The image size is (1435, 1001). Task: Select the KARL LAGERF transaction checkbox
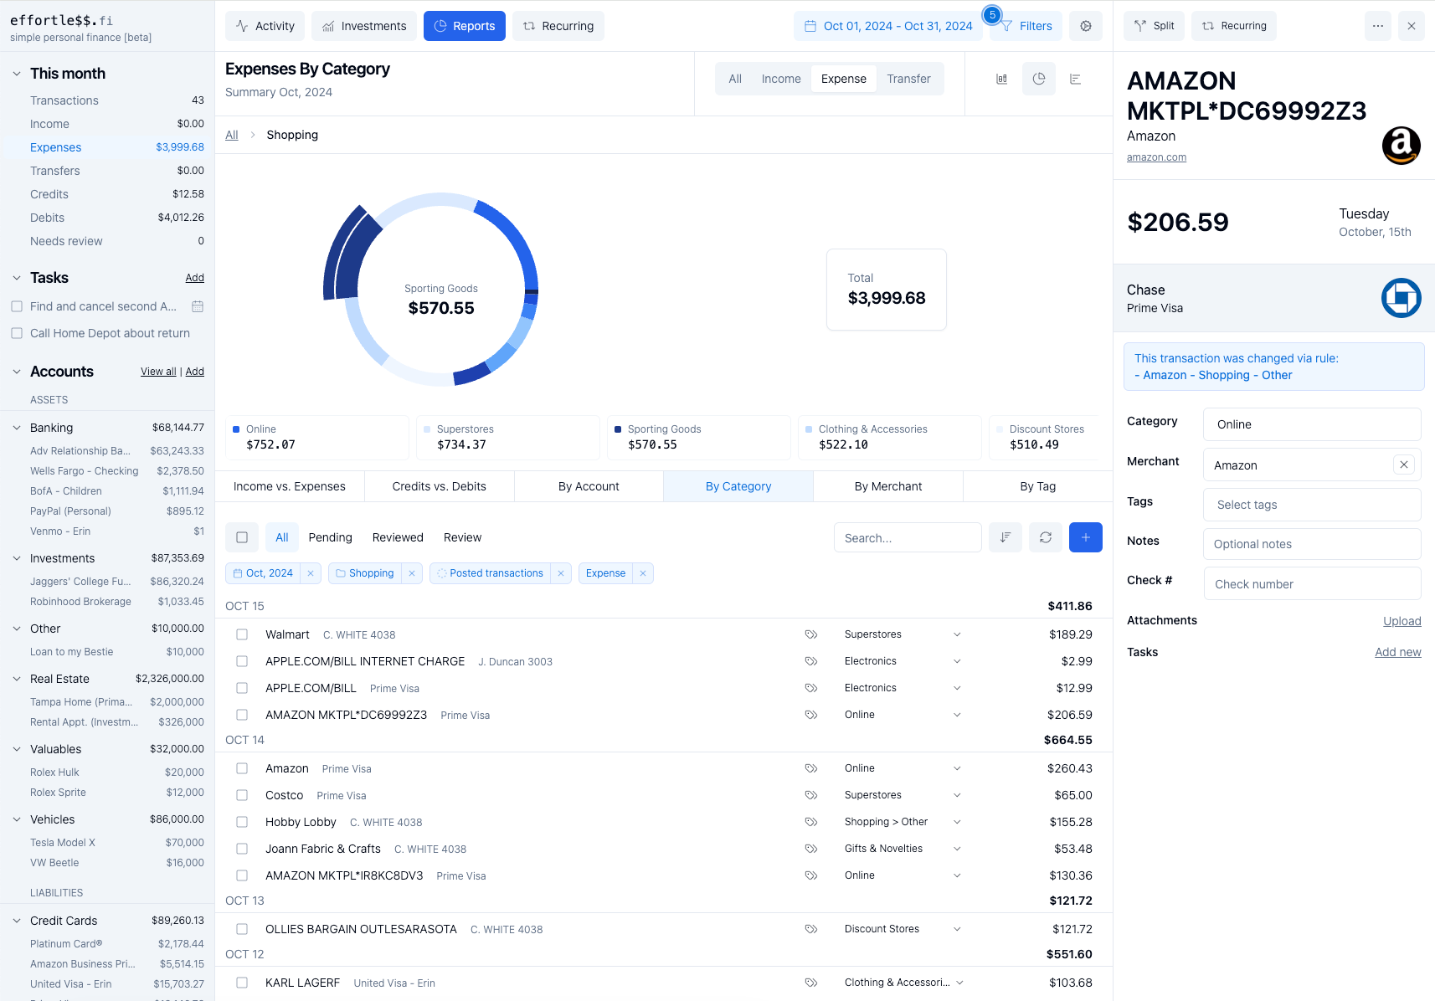242,983
